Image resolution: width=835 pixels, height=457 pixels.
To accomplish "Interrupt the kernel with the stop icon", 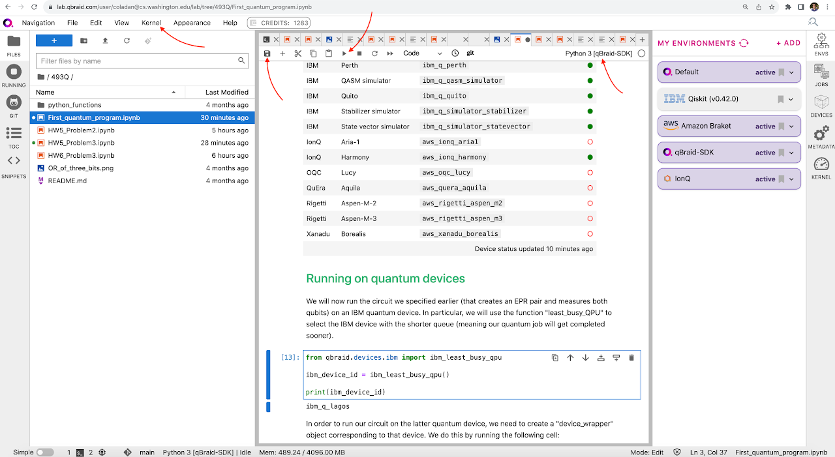I will [x=359, y=53].
